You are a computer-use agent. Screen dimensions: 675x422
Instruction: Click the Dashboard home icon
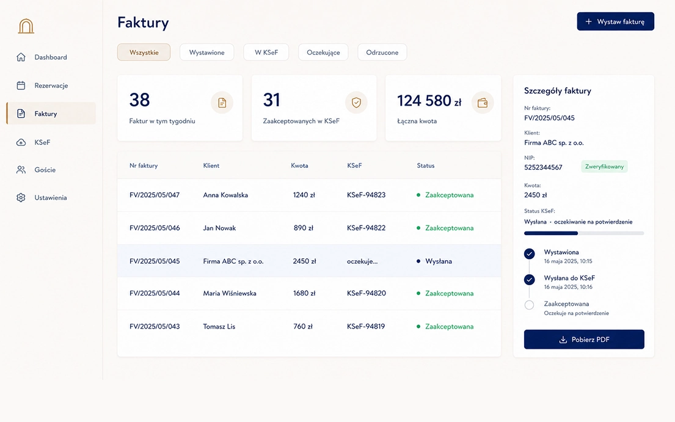point(21,57)
